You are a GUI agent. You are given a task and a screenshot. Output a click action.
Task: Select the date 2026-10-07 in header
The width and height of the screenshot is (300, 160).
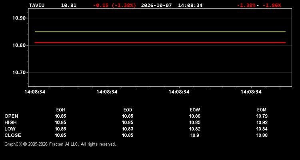pyautogui.click(x=156, y=5)
